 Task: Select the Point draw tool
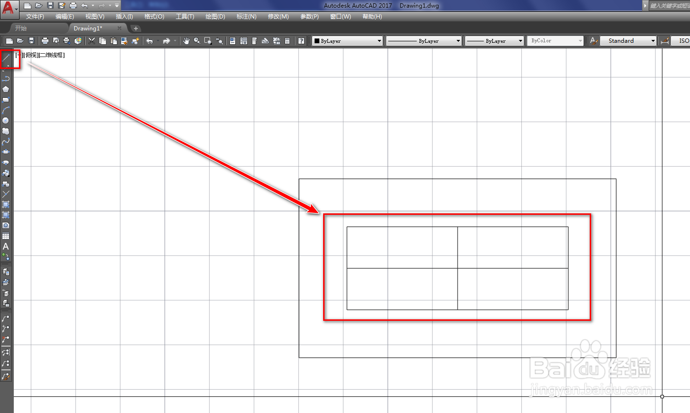pos(6,194)
